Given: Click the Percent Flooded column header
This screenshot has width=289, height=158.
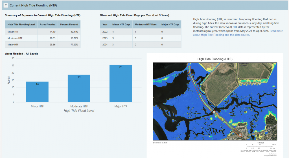Looking at the screenshot, I should tap(69, 25).
